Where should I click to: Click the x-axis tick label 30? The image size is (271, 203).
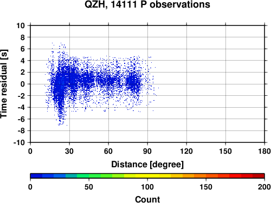click(69, 151)
